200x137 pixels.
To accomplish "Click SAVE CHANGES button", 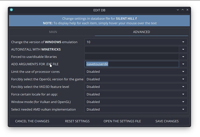I will click(167, 121).
